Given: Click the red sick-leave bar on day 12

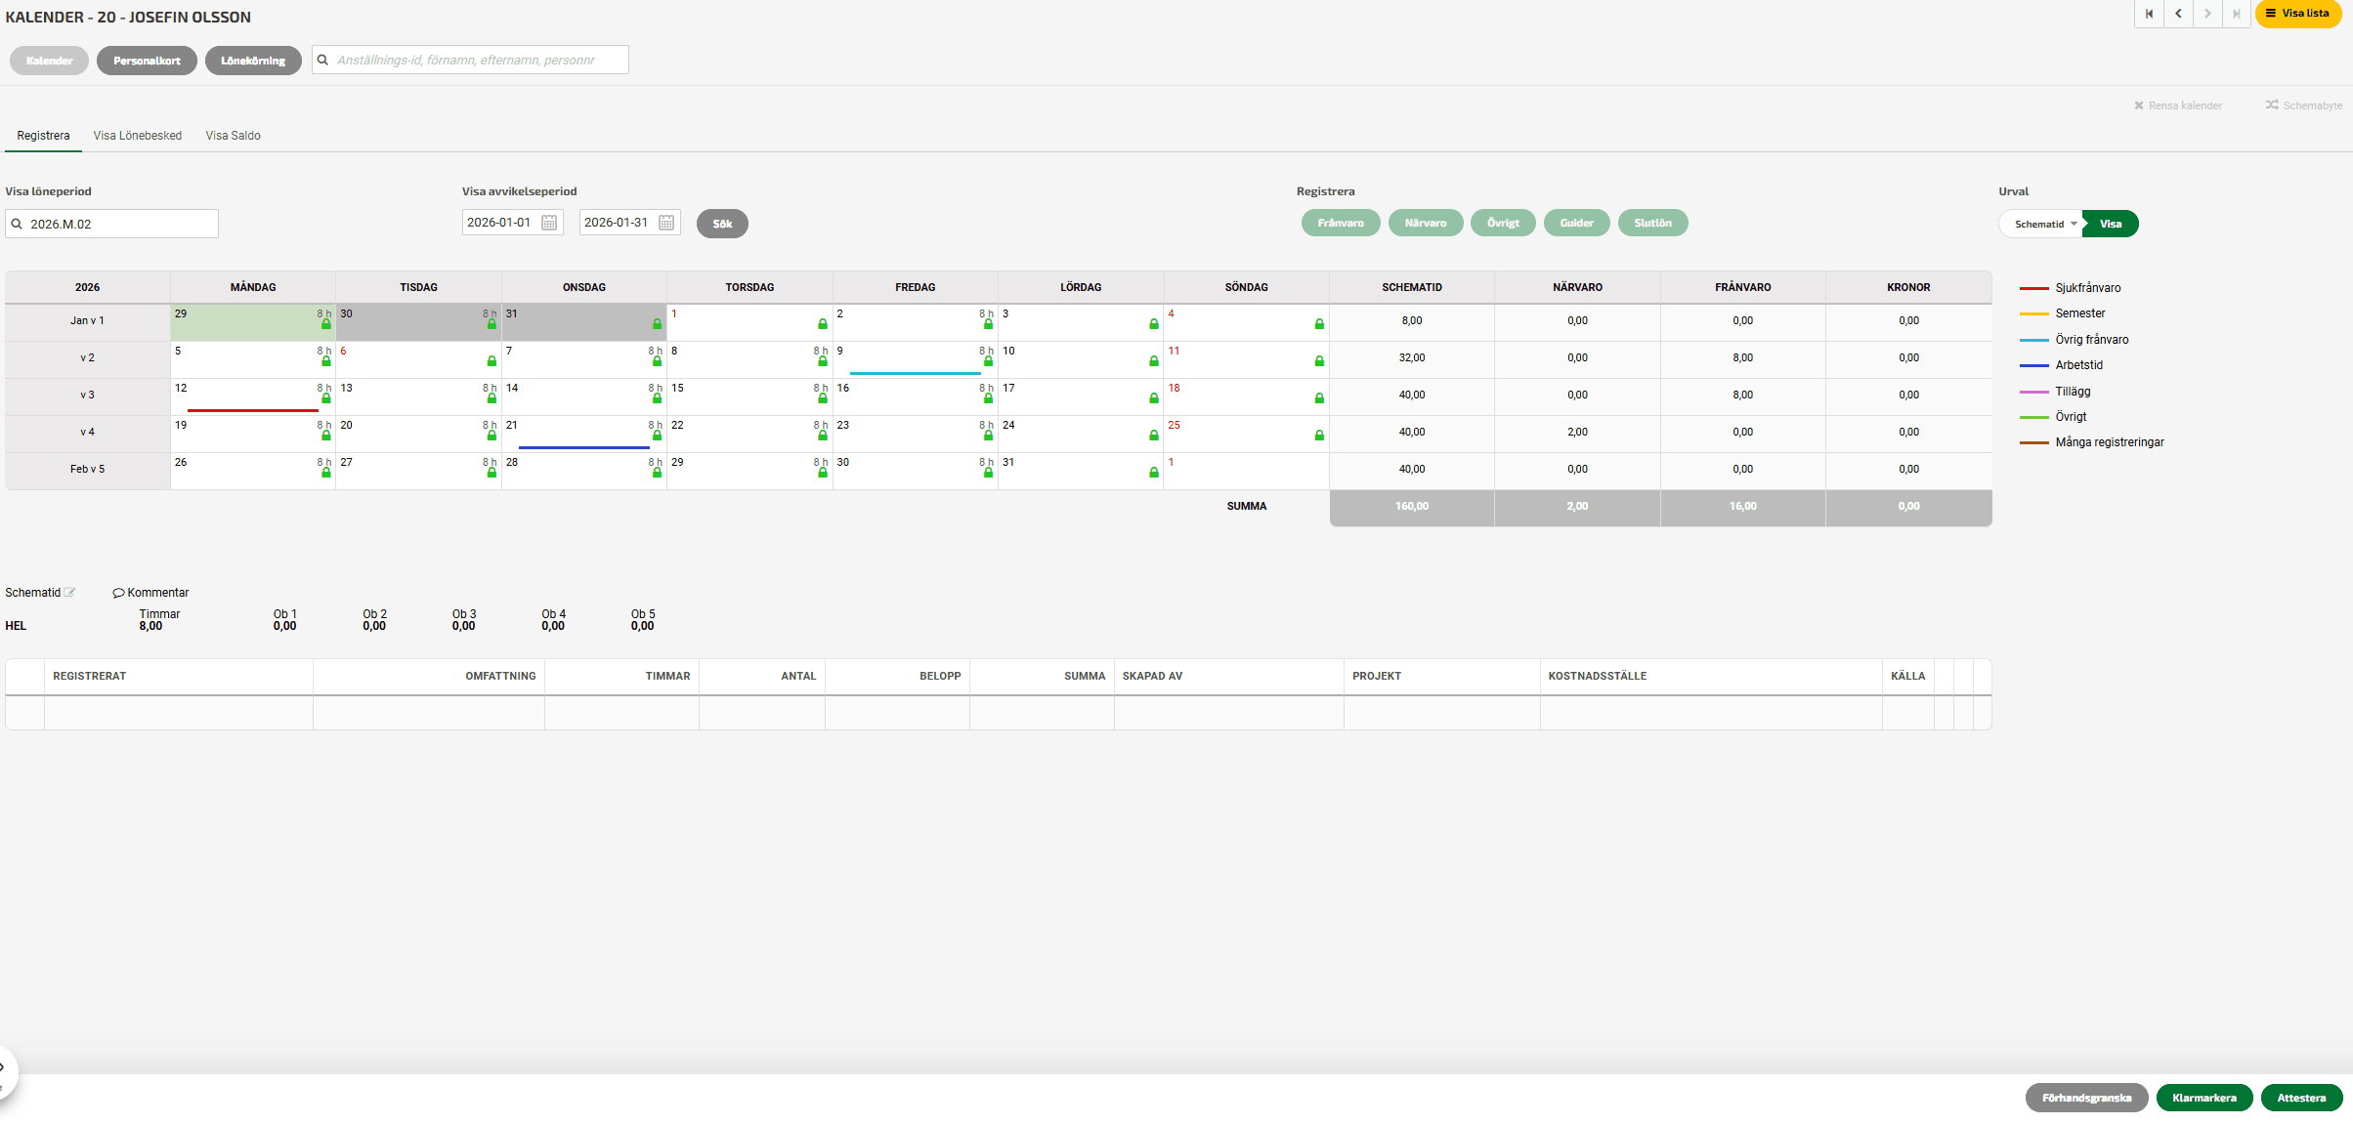Looking at the screenshot, I should click(x=252, y=410).
